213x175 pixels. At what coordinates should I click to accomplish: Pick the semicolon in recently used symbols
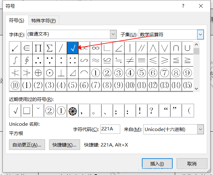point(119,111)
